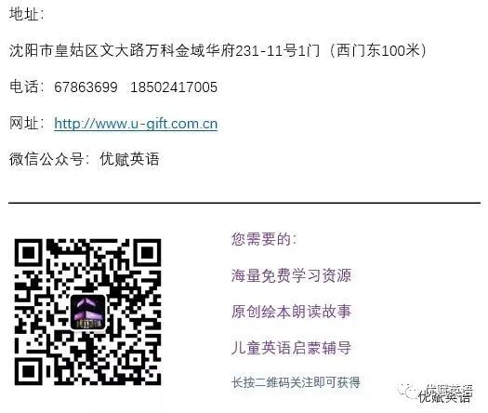
Task: Click the 优赋英语 official account name
Action: click(x=129, y=159)
